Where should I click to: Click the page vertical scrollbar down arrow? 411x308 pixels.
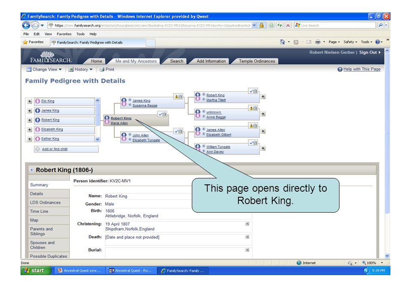tap(387, 256)
